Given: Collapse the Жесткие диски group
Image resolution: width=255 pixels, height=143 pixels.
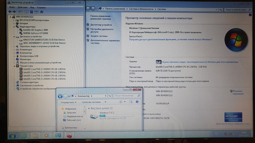Looking at the screenshot, I should (89, 108).
